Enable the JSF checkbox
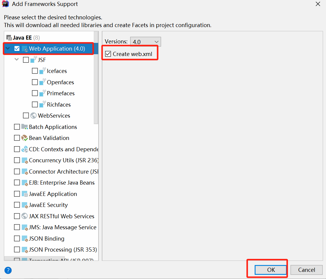This screenshot has width=326, height=279. [x=26, y=60]
